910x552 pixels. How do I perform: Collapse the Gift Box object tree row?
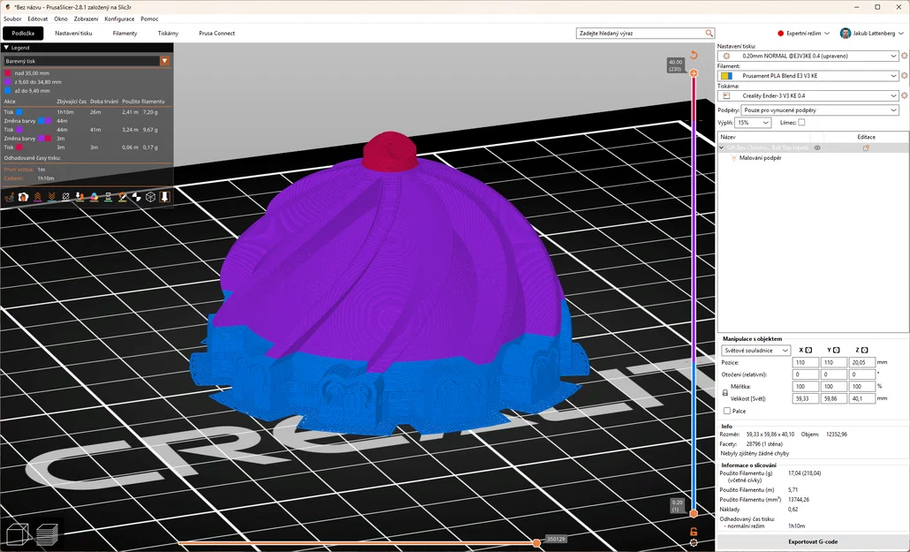click(x=722, y=148)
